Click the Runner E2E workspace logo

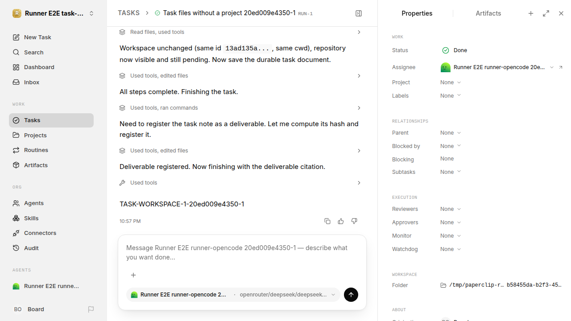(17, 13)
